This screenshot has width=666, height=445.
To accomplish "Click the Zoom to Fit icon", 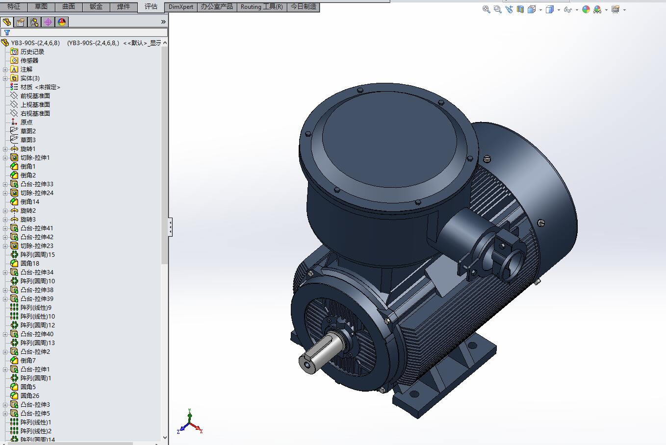I will 487,9.
